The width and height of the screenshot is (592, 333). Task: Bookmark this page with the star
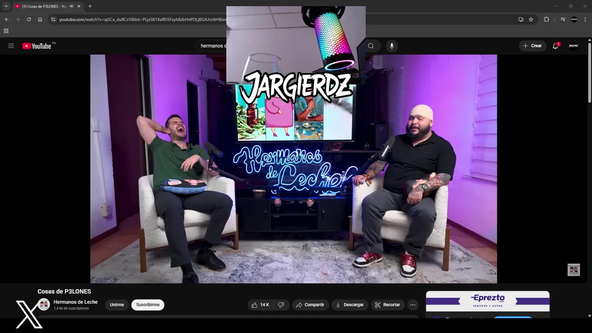[x=531, y=19]
